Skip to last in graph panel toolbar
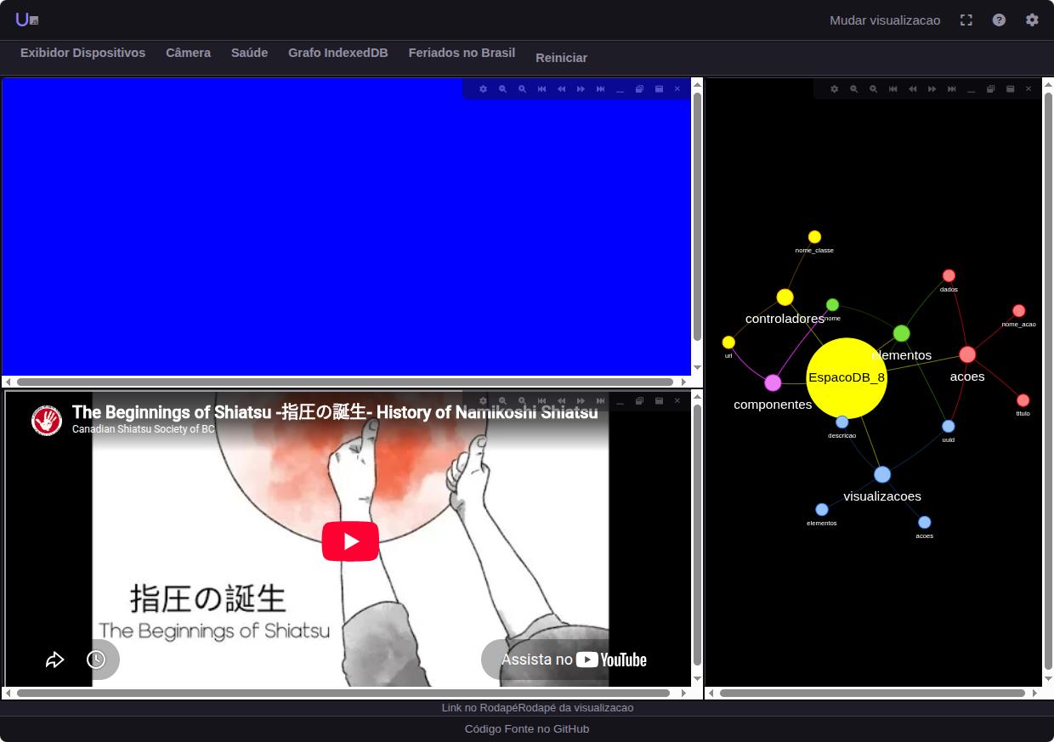This screenshot has width=1054, height=742. click(x=951, y=89)
